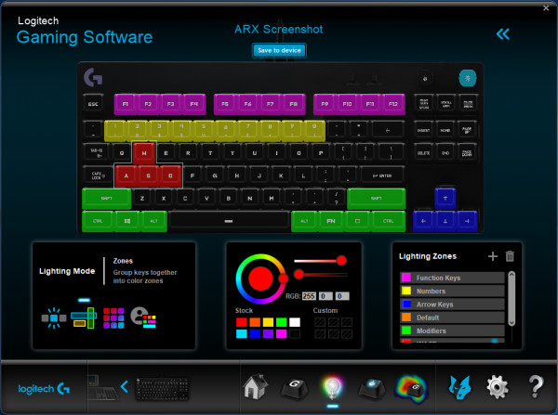The image size is (558, 415).
Task: Open the G-key customization icon
Action: [295, 388]
